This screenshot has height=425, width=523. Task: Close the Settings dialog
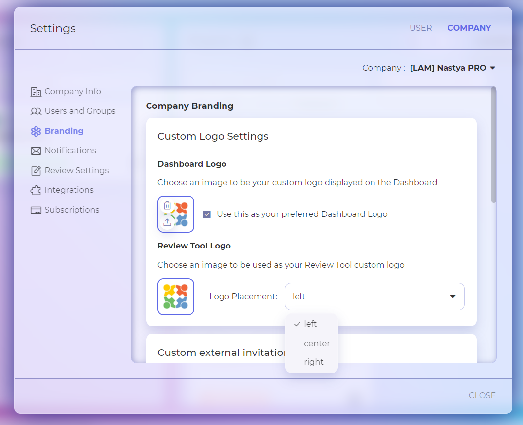482,395
